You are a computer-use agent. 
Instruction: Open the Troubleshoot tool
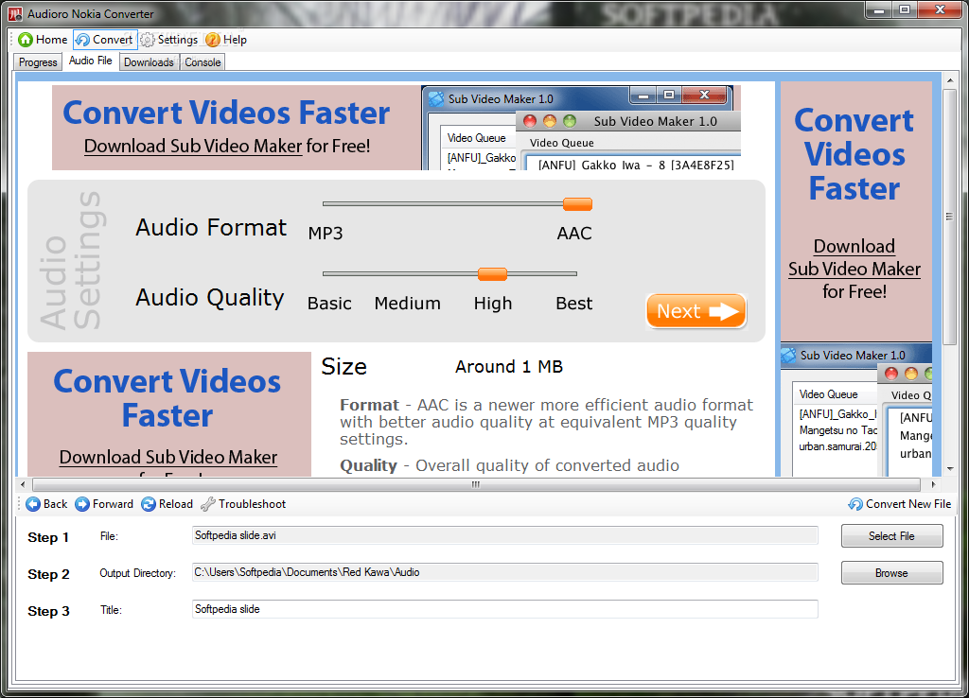click(x=243, y=504)
